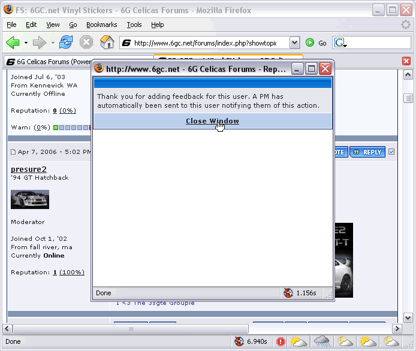Click the fourth sun-and-cloud weather icon
This screenshot has width=416, height=351.
pyautogui.click(x=367, y=341)
